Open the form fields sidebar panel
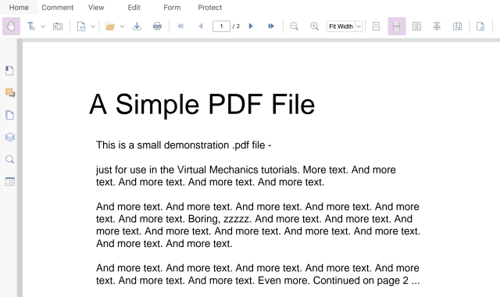Screen dimensions: 500x297 (10, 181)
